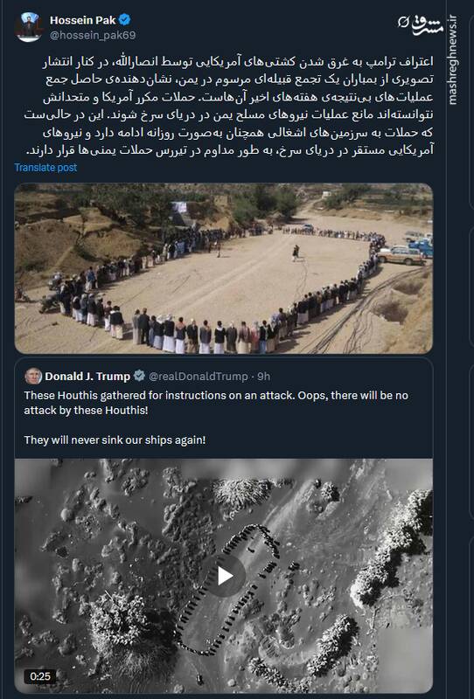This screenshot has width=474, height=699.
Task: Open the @hossein_pak69 handle link
Action: (x=93, y=35)
